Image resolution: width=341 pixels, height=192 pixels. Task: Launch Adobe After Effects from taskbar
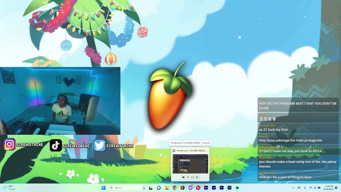[214, 188]
